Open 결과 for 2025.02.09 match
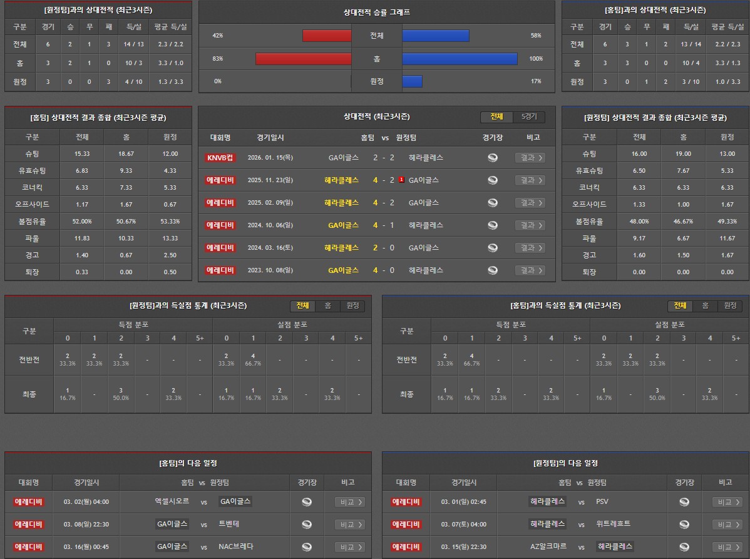This screenshot has height=559, width=750. point(530,203)
